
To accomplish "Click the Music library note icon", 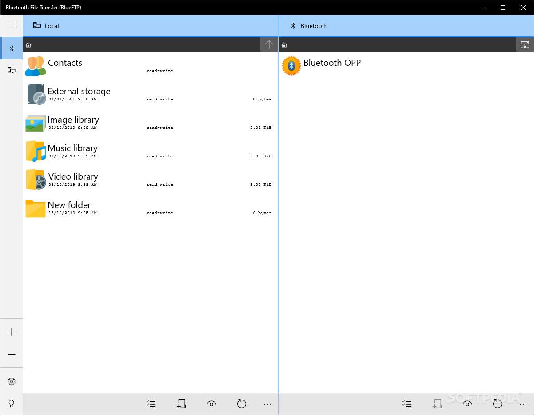I will [36, 151].
